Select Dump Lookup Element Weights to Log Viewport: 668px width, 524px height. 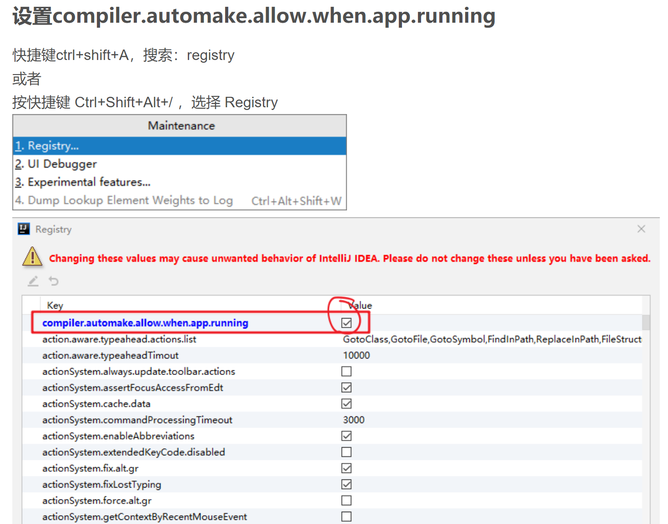(180, 200)
